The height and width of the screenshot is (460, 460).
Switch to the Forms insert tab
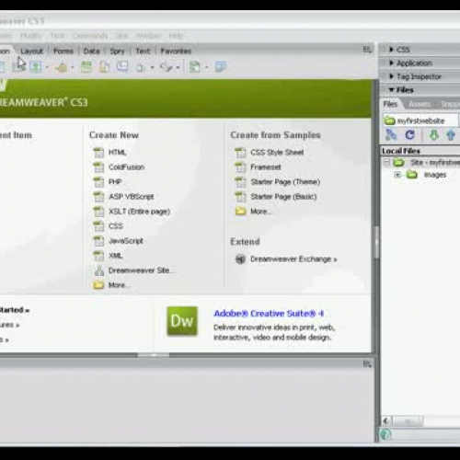[63, 51]
